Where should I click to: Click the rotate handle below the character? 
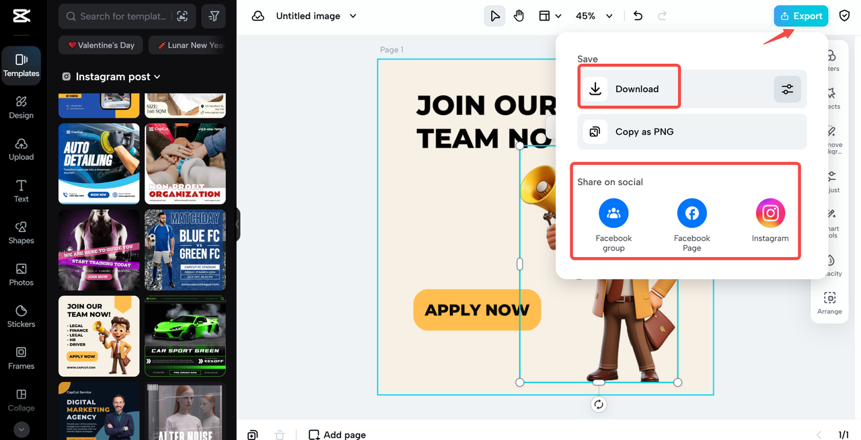[x=599, y=404]
